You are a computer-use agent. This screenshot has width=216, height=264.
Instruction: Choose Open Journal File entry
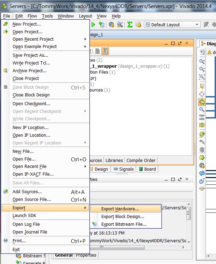45,232
